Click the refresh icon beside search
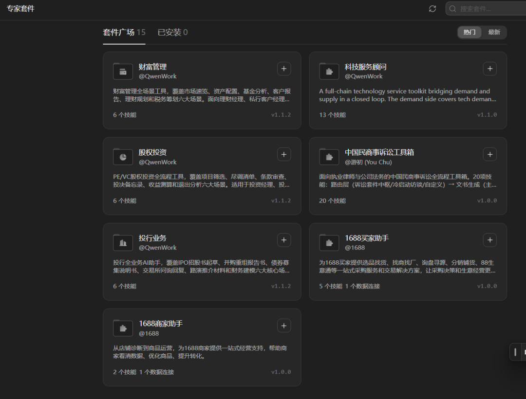Screen dimensions: 526x399 click(432, 9)
